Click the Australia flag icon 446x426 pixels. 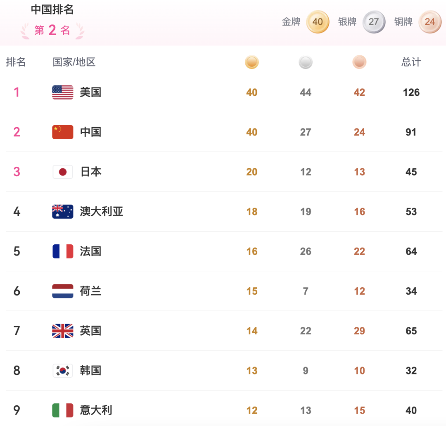63,211
